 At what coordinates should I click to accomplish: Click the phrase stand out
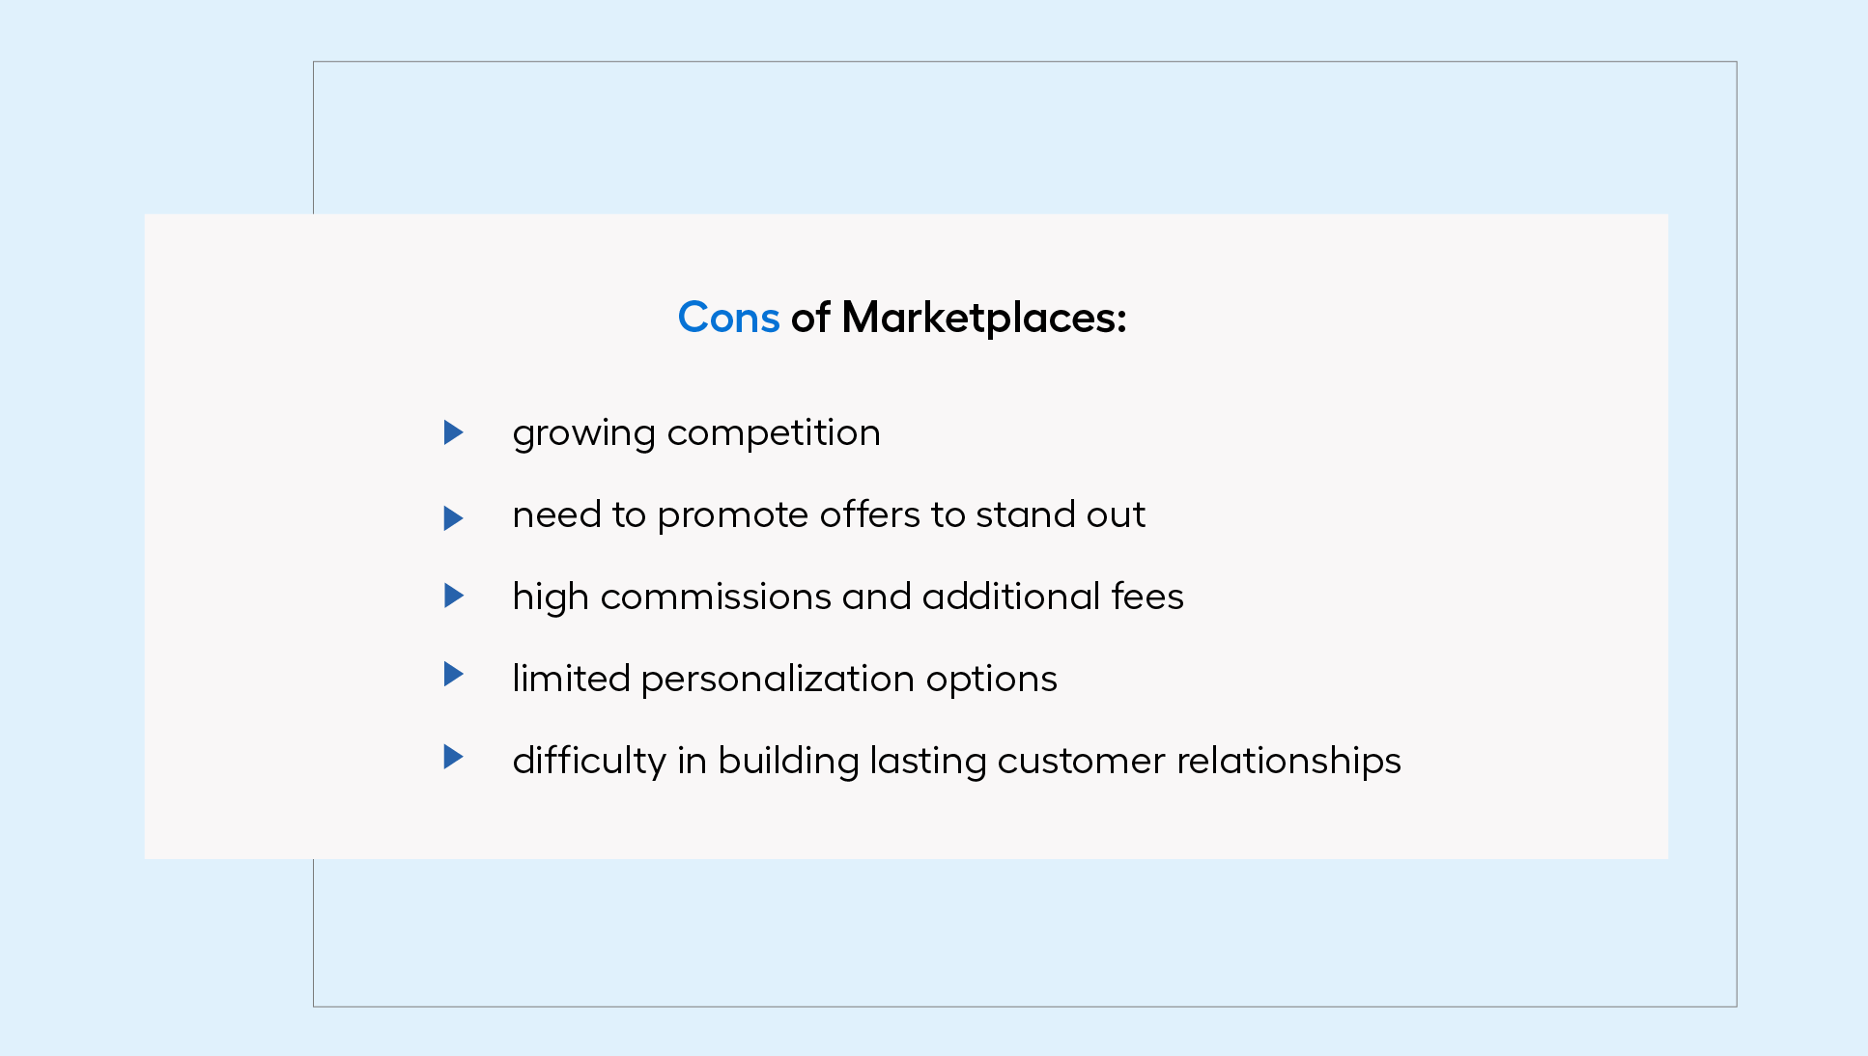pyautogui.click(x=1060, y=514)
